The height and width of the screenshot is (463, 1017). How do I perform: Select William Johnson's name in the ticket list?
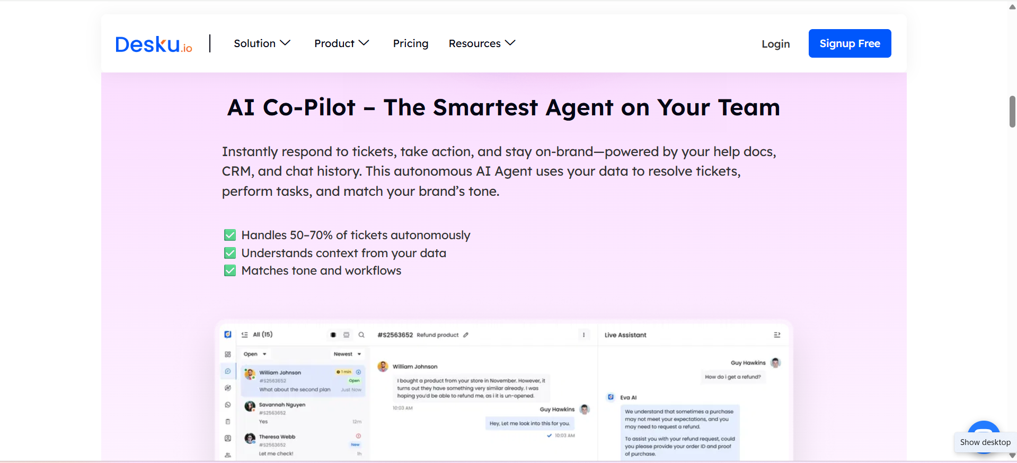pos(280,373)
